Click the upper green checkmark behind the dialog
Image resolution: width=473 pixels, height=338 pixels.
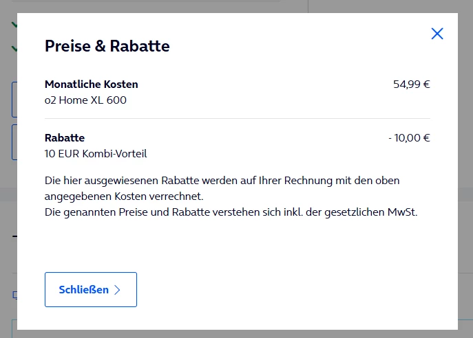point(14,25)
